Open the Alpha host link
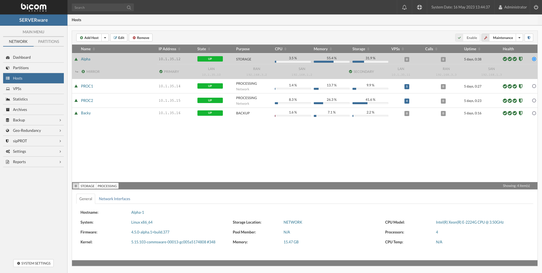Image resolution: width=542 pixels, height=273 pixels. [86, 59]
